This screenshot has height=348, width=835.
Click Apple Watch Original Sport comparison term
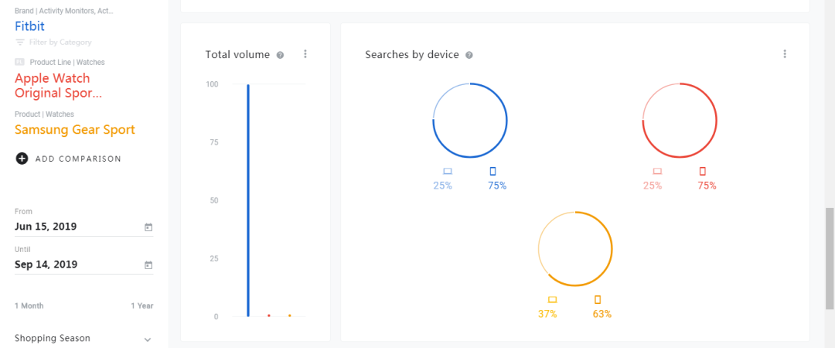click(58, 86)
